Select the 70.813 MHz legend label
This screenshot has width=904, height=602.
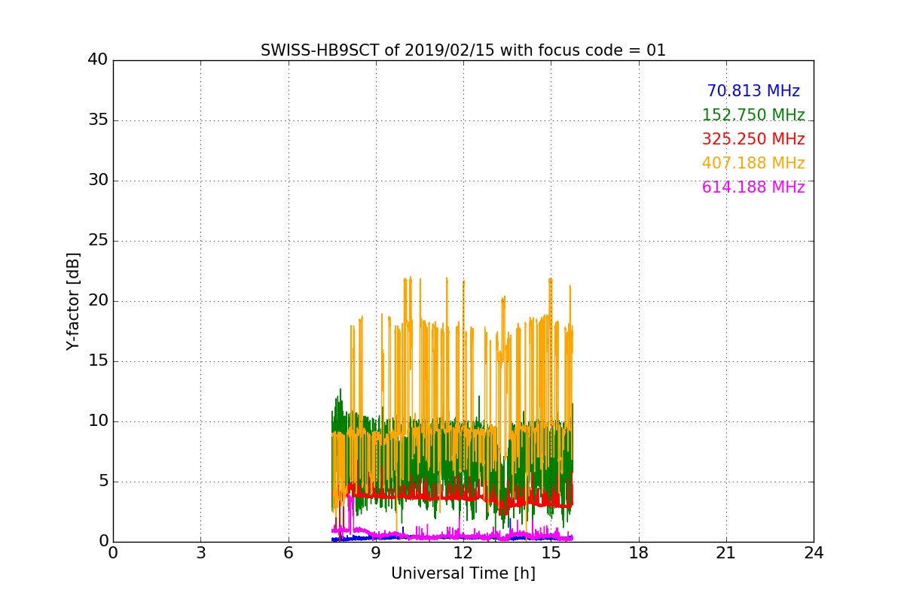(x=753, y=91)
